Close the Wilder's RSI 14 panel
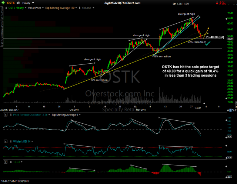 [6, 142]
